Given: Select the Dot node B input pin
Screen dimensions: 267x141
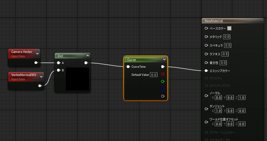Looking at the screenshot, I should click(59, 70).
